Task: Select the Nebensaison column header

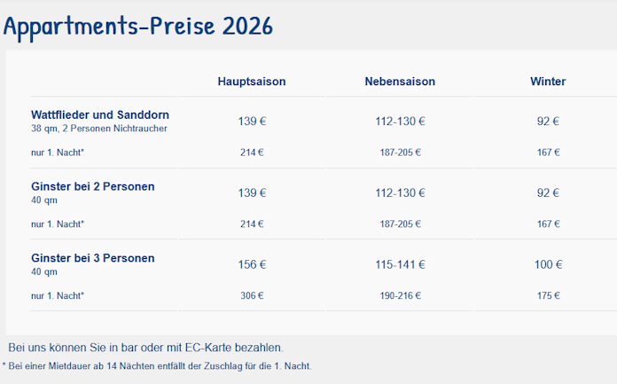Action: [400, 82]
